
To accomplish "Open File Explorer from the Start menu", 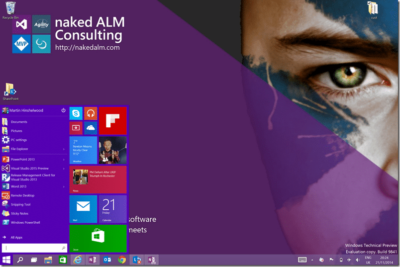I will click(31, 149).
